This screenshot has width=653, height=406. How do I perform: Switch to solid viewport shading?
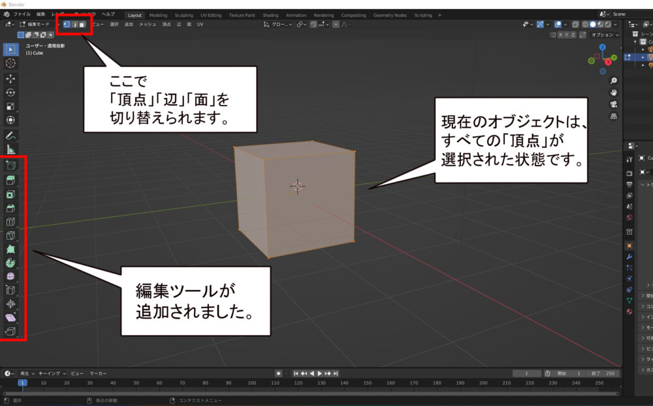[x=593, y=25]
